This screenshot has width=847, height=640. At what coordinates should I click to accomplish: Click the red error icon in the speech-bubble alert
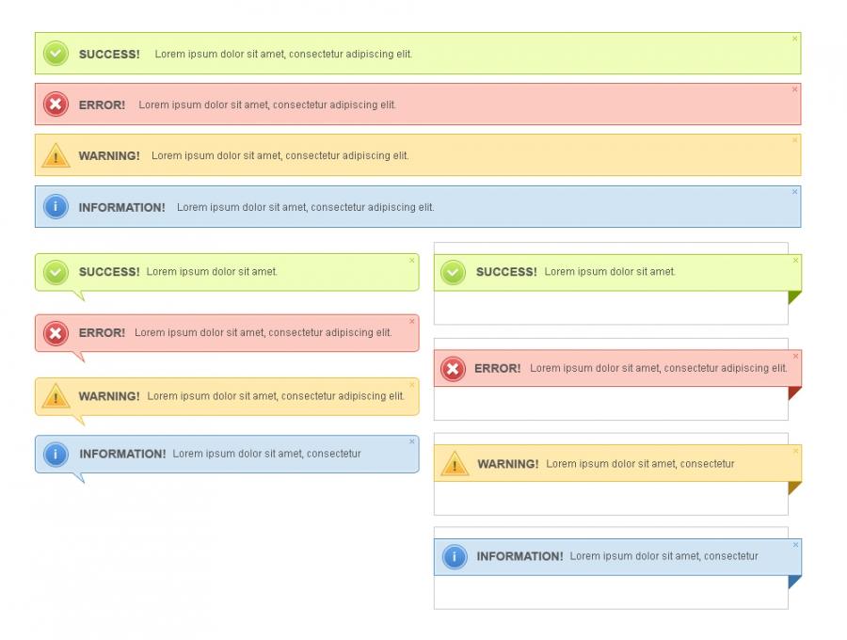[56, 332]
